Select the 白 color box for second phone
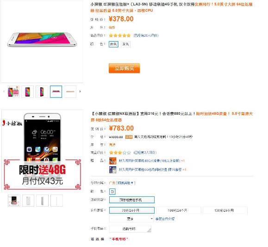 (x=112, y=191)
